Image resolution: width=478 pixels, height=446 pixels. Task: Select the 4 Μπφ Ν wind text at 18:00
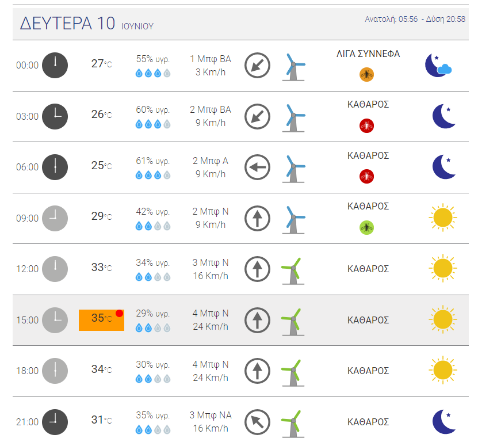click(210, 364)
